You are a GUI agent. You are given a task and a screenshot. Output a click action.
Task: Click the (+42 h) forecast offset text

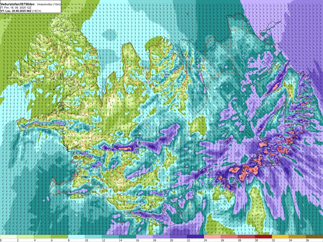click(x=37, y=11)
